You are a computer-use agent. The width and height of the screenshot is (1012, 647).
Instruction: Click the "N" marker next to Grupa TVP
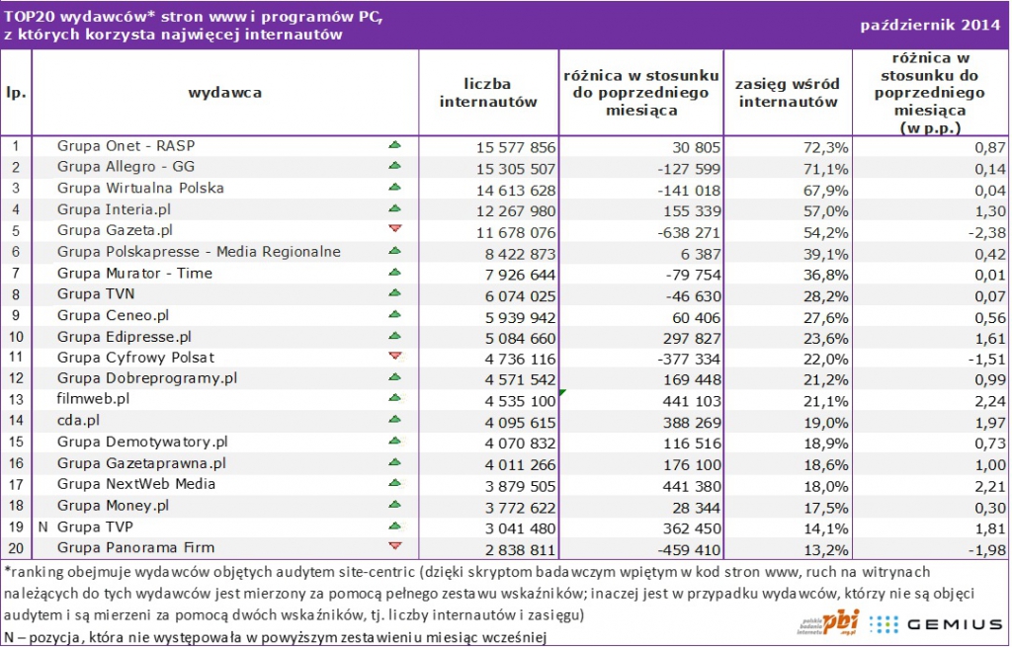coord(42,526)
